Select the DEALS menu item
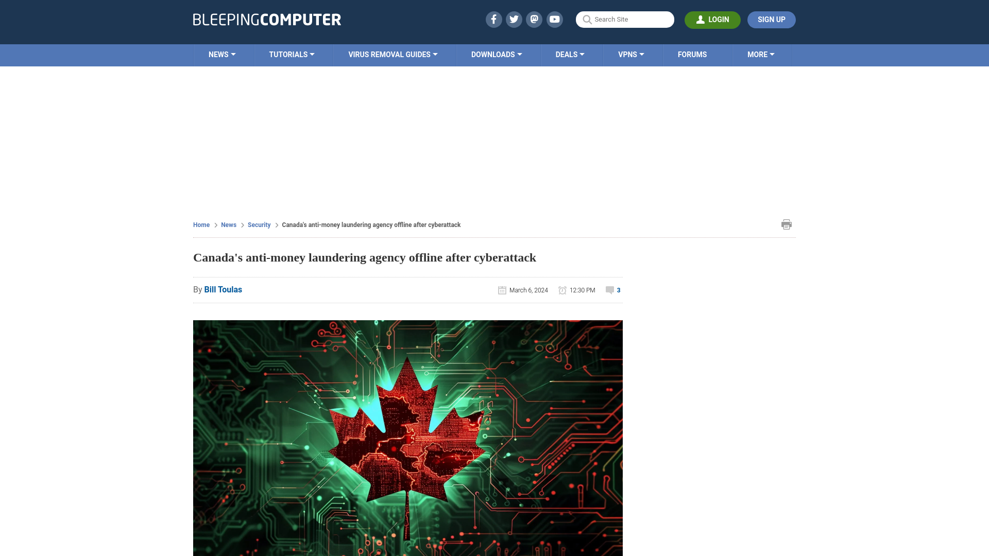This screenshot has height=556, width=989. click(570, 54)
